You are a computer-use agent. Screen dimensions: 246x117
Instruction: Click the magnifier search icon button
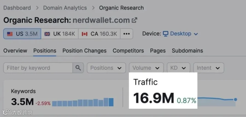78,68
